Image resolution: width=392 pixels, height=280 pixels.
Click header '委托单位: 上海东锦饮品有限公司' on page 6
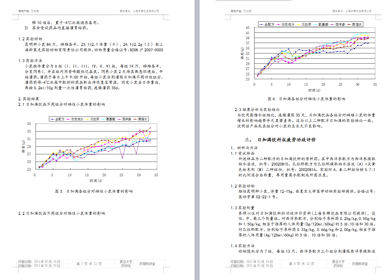[x=352, y=11]
